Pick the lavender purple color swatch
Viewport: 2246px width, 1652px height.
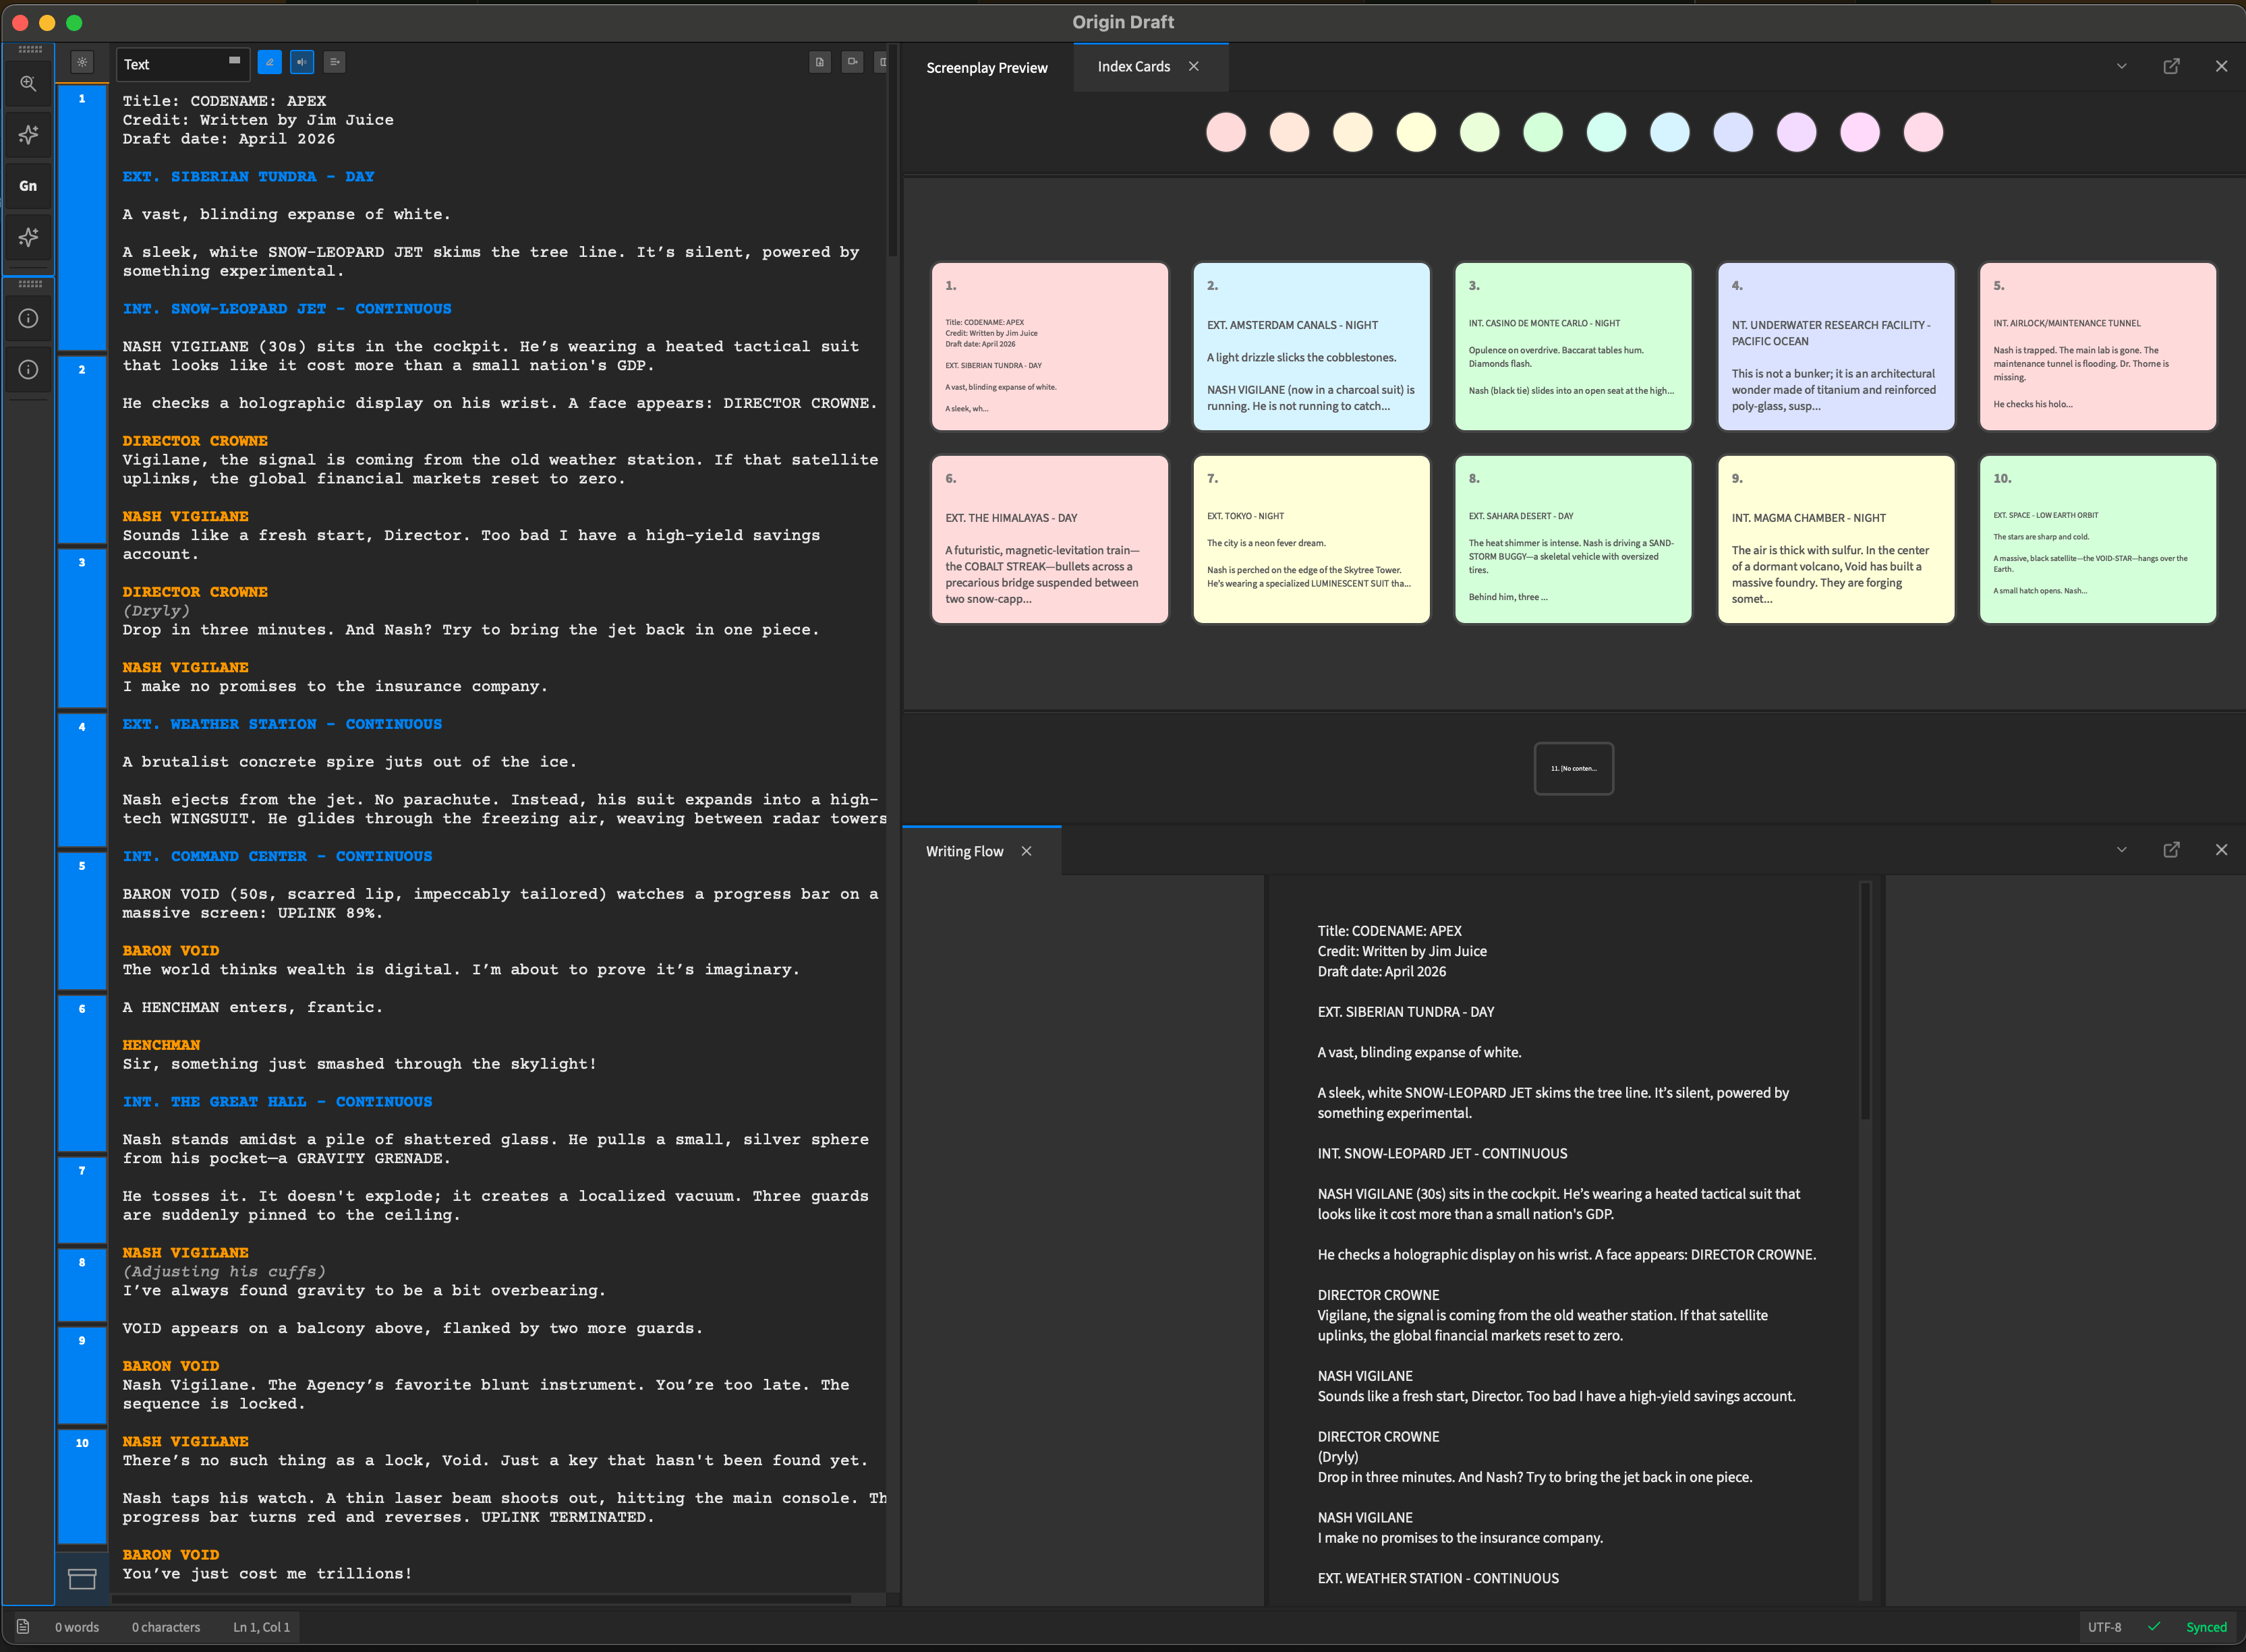pos(1796,132)
